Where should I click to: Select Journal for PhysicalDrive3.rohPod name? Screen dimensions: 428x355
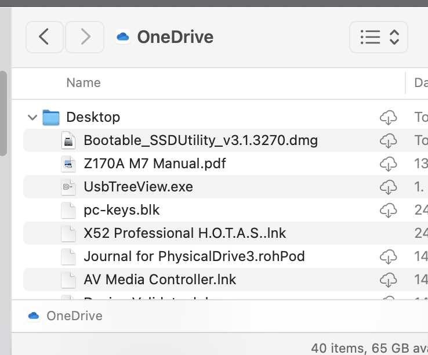194,256
